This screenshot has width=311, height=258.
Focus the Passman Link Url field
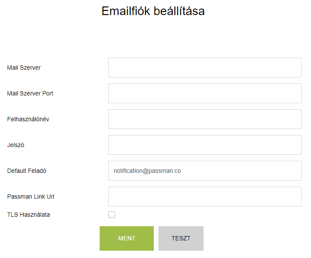(x=204, y=197)
